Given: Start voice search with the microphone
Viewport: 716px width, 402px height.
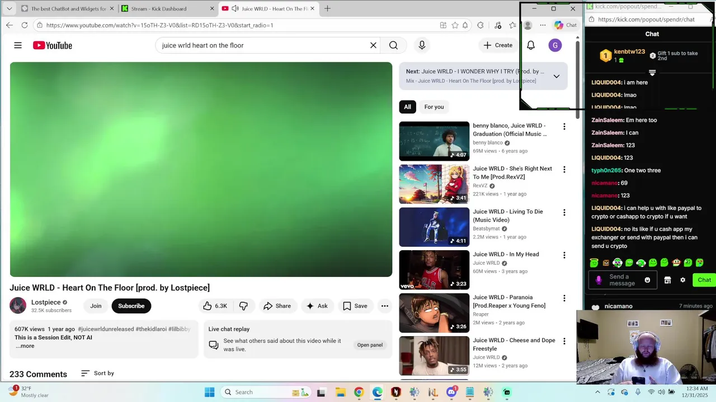Looking at the screenshot, I should pos(422,45).
